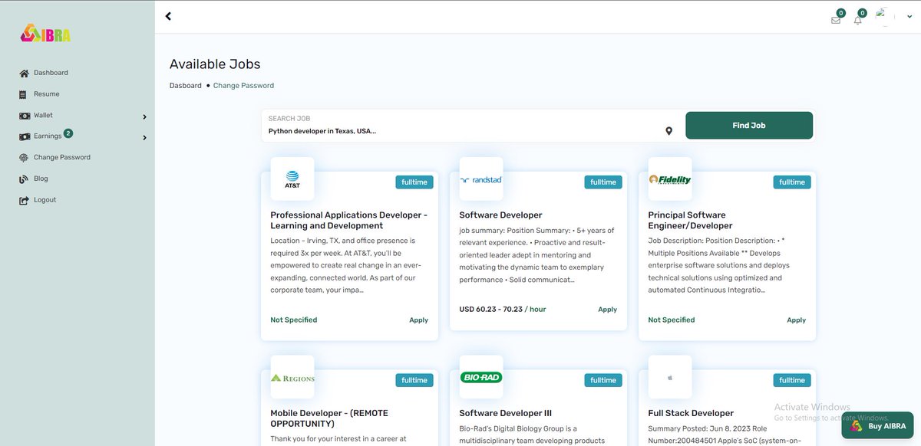Click the Available Jobs heading

(215, 64)
